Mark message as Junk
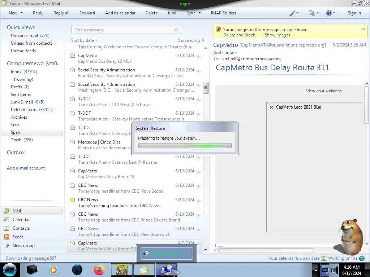370x277 pixels. [172, 13]
